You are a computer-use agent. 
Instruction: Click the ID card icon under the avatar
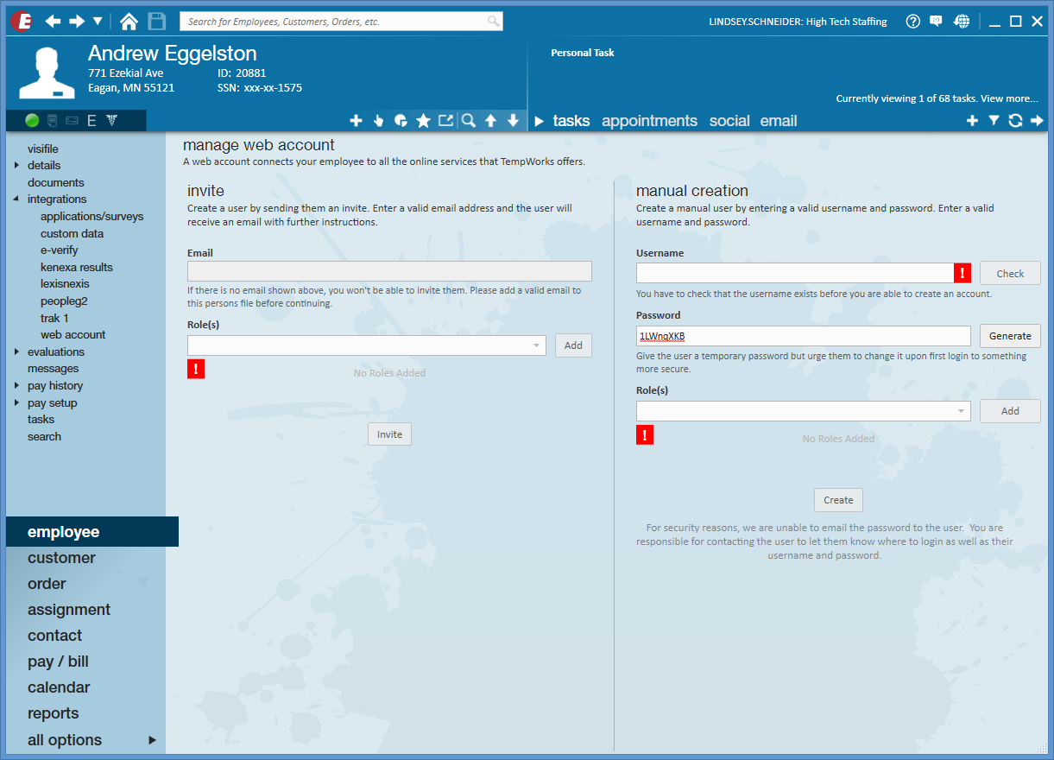pyautogui.click(x=72, y=121)
